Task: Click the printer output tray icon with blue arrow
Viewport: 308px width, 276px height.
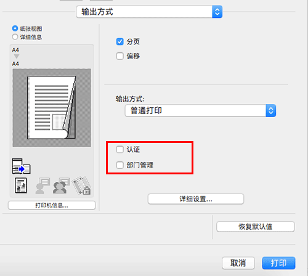Action: [x=21, y=166]
